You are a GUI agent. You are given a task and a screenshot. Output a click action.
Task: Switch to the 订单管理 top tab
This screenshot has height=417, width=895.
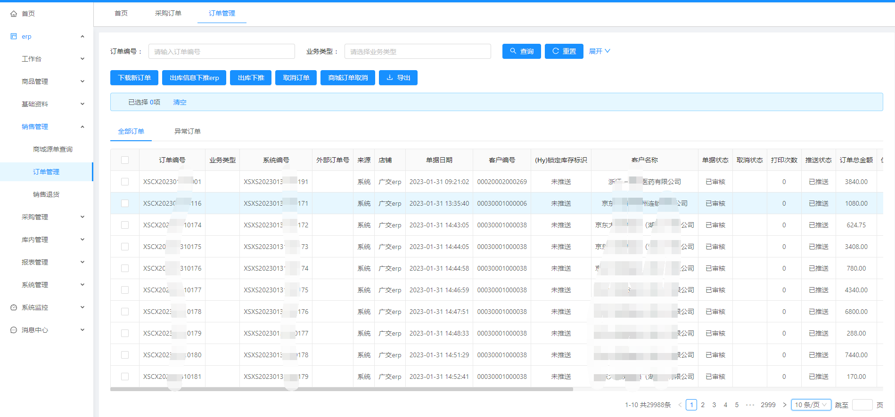[222, 13]
